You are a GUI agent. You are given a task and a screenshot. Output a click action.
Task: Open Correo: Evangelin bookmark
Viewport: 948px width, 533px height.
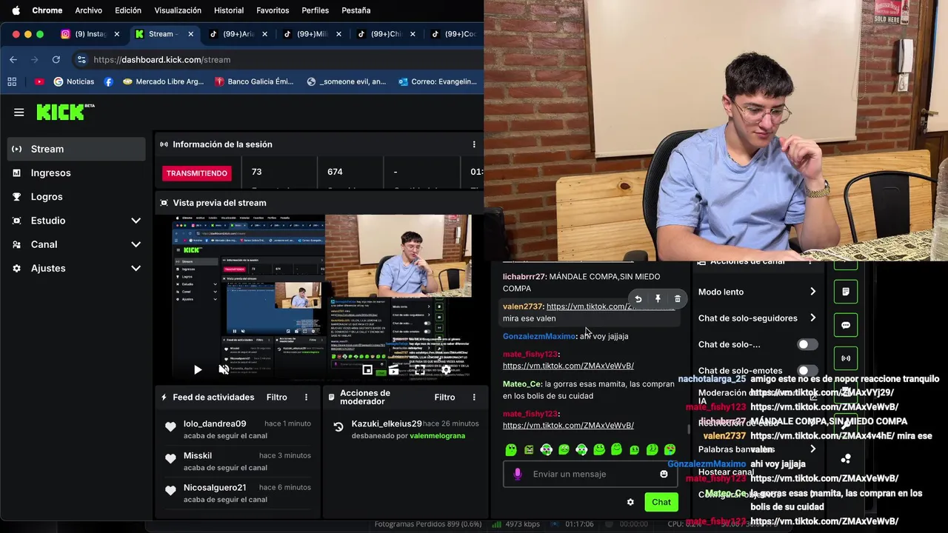pyautogui.click(x=437, y=81)
